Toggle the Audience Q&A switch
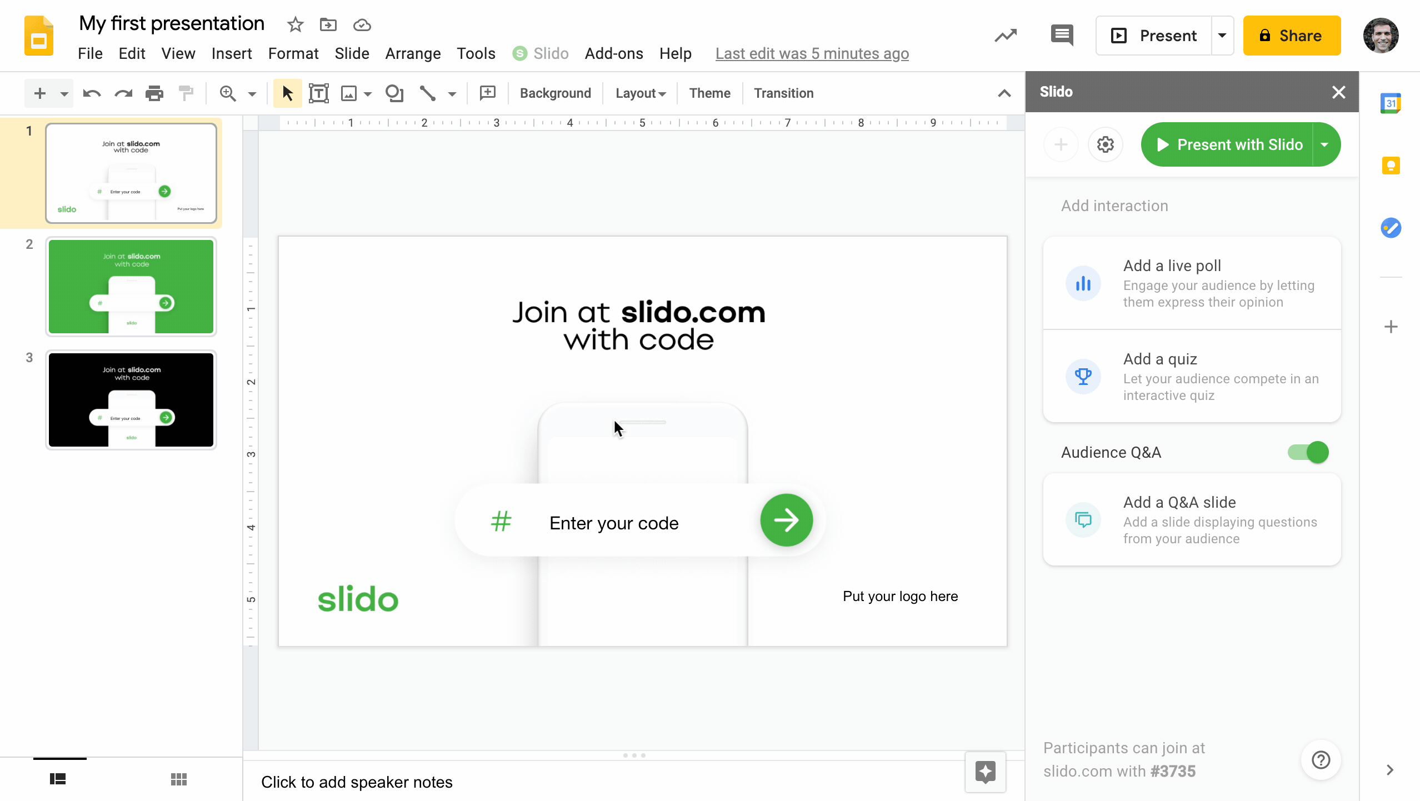This screenshot has height=801, width=1420. (1308, 452)
